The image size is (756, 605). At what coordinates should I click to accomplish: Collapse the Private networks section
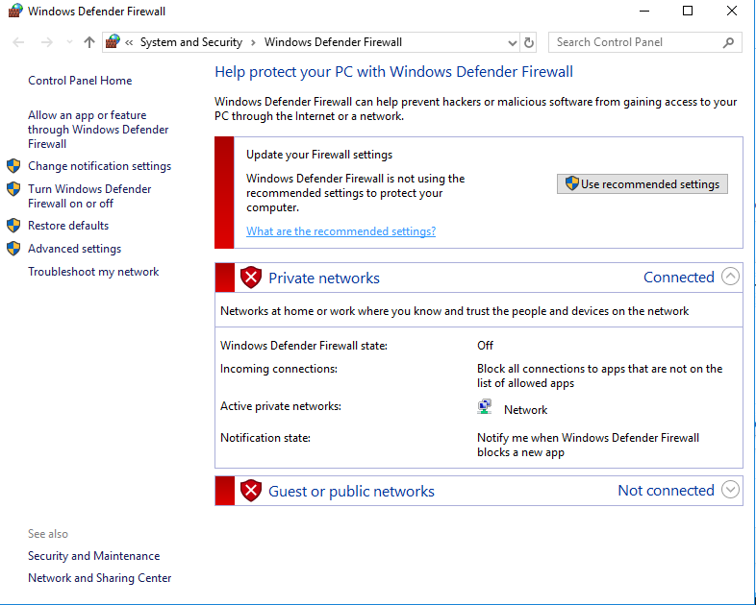730,277
